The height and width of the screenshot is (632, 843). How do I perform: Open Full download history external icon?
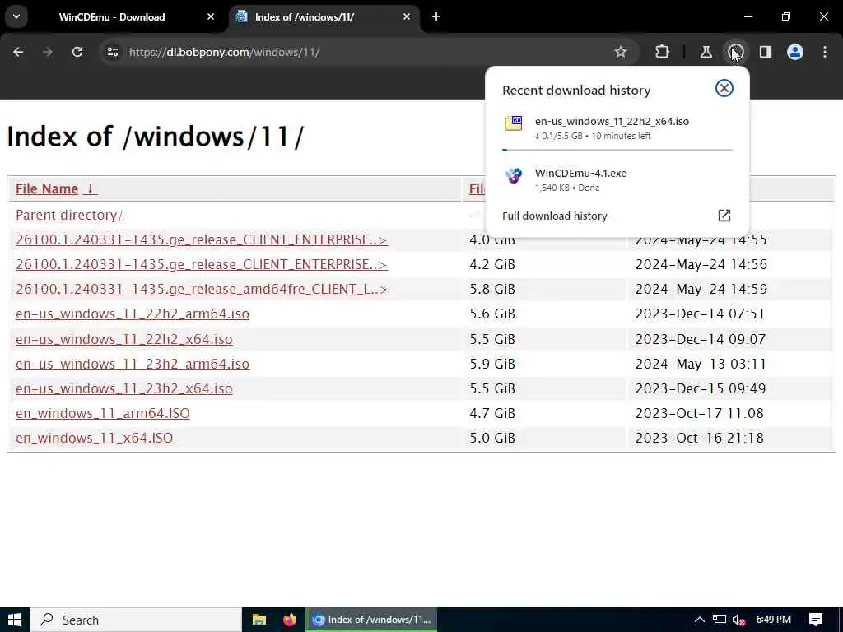click(724, 216)
